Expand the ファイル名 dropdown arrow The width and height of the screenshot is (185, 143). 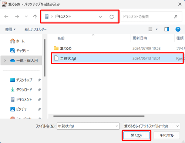click(x=117, y=126)
